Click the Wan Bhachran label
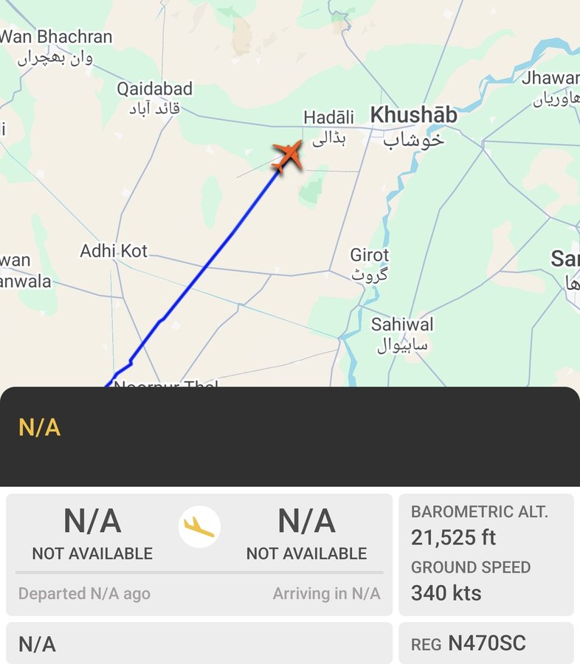Screen dimensions: 580x664 tap(56, 37)
